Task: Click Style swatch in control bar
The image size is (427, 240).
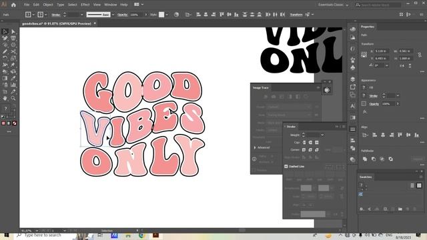Action: pos(161,15)
